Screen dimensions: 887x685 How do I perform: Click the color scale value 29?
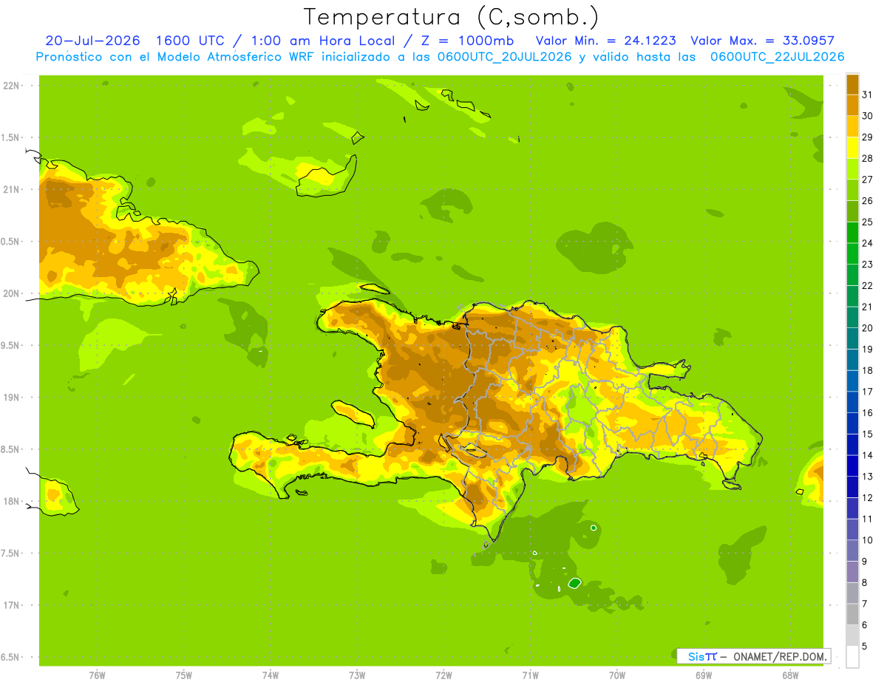pos(868,137)
